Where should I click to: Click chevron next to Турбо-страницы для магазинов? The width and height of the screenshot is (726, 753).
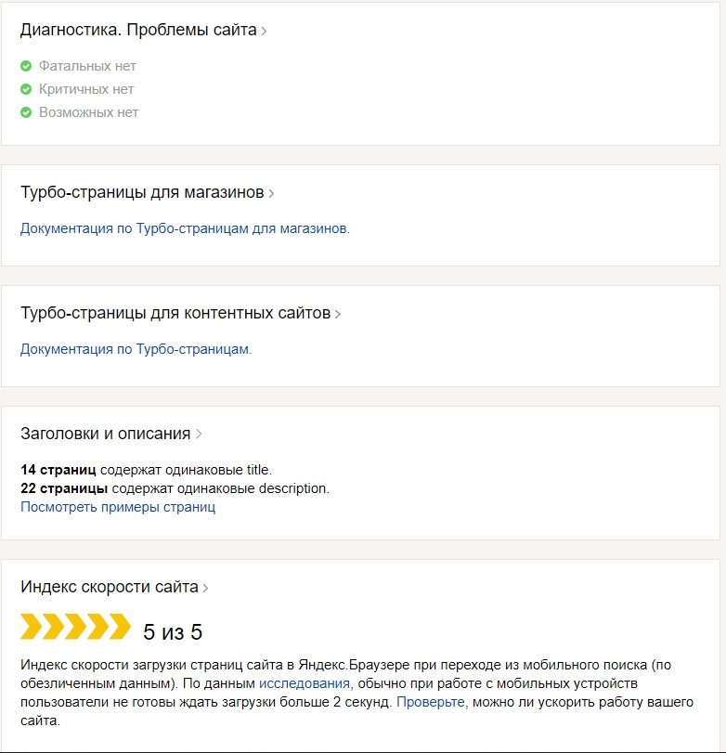271,194
